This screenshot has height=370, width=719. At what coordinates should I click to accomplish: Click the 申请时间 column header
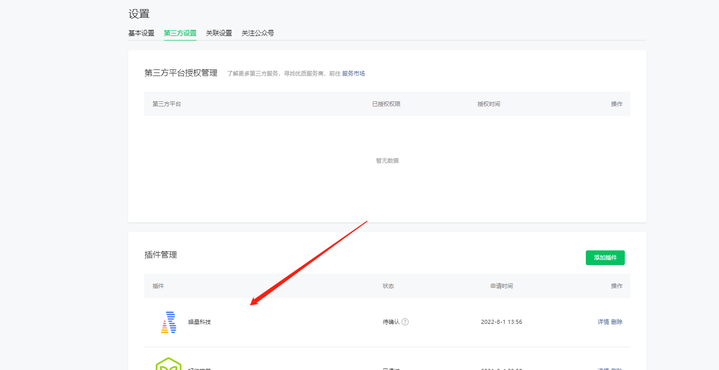(x=501, y=286)
